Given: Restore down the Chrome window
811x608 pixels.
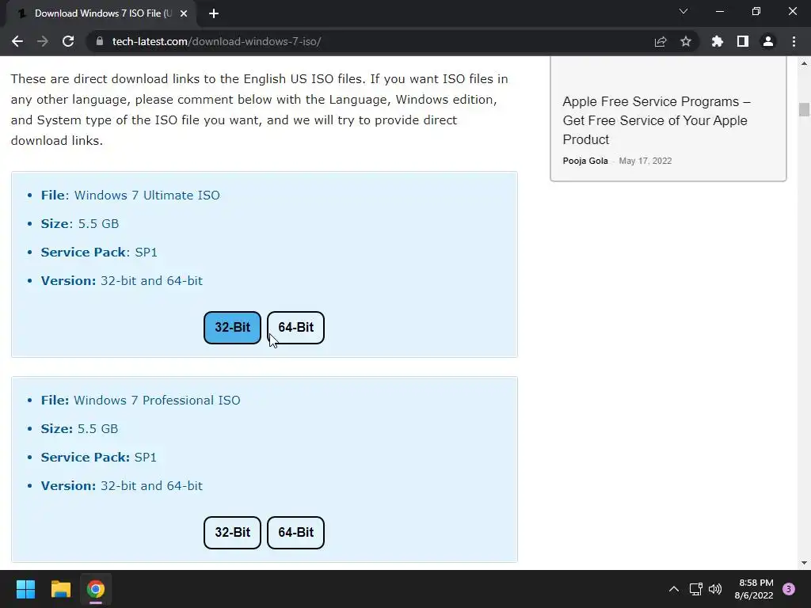Looking at the screenshot, I should (x=756, y=11).
